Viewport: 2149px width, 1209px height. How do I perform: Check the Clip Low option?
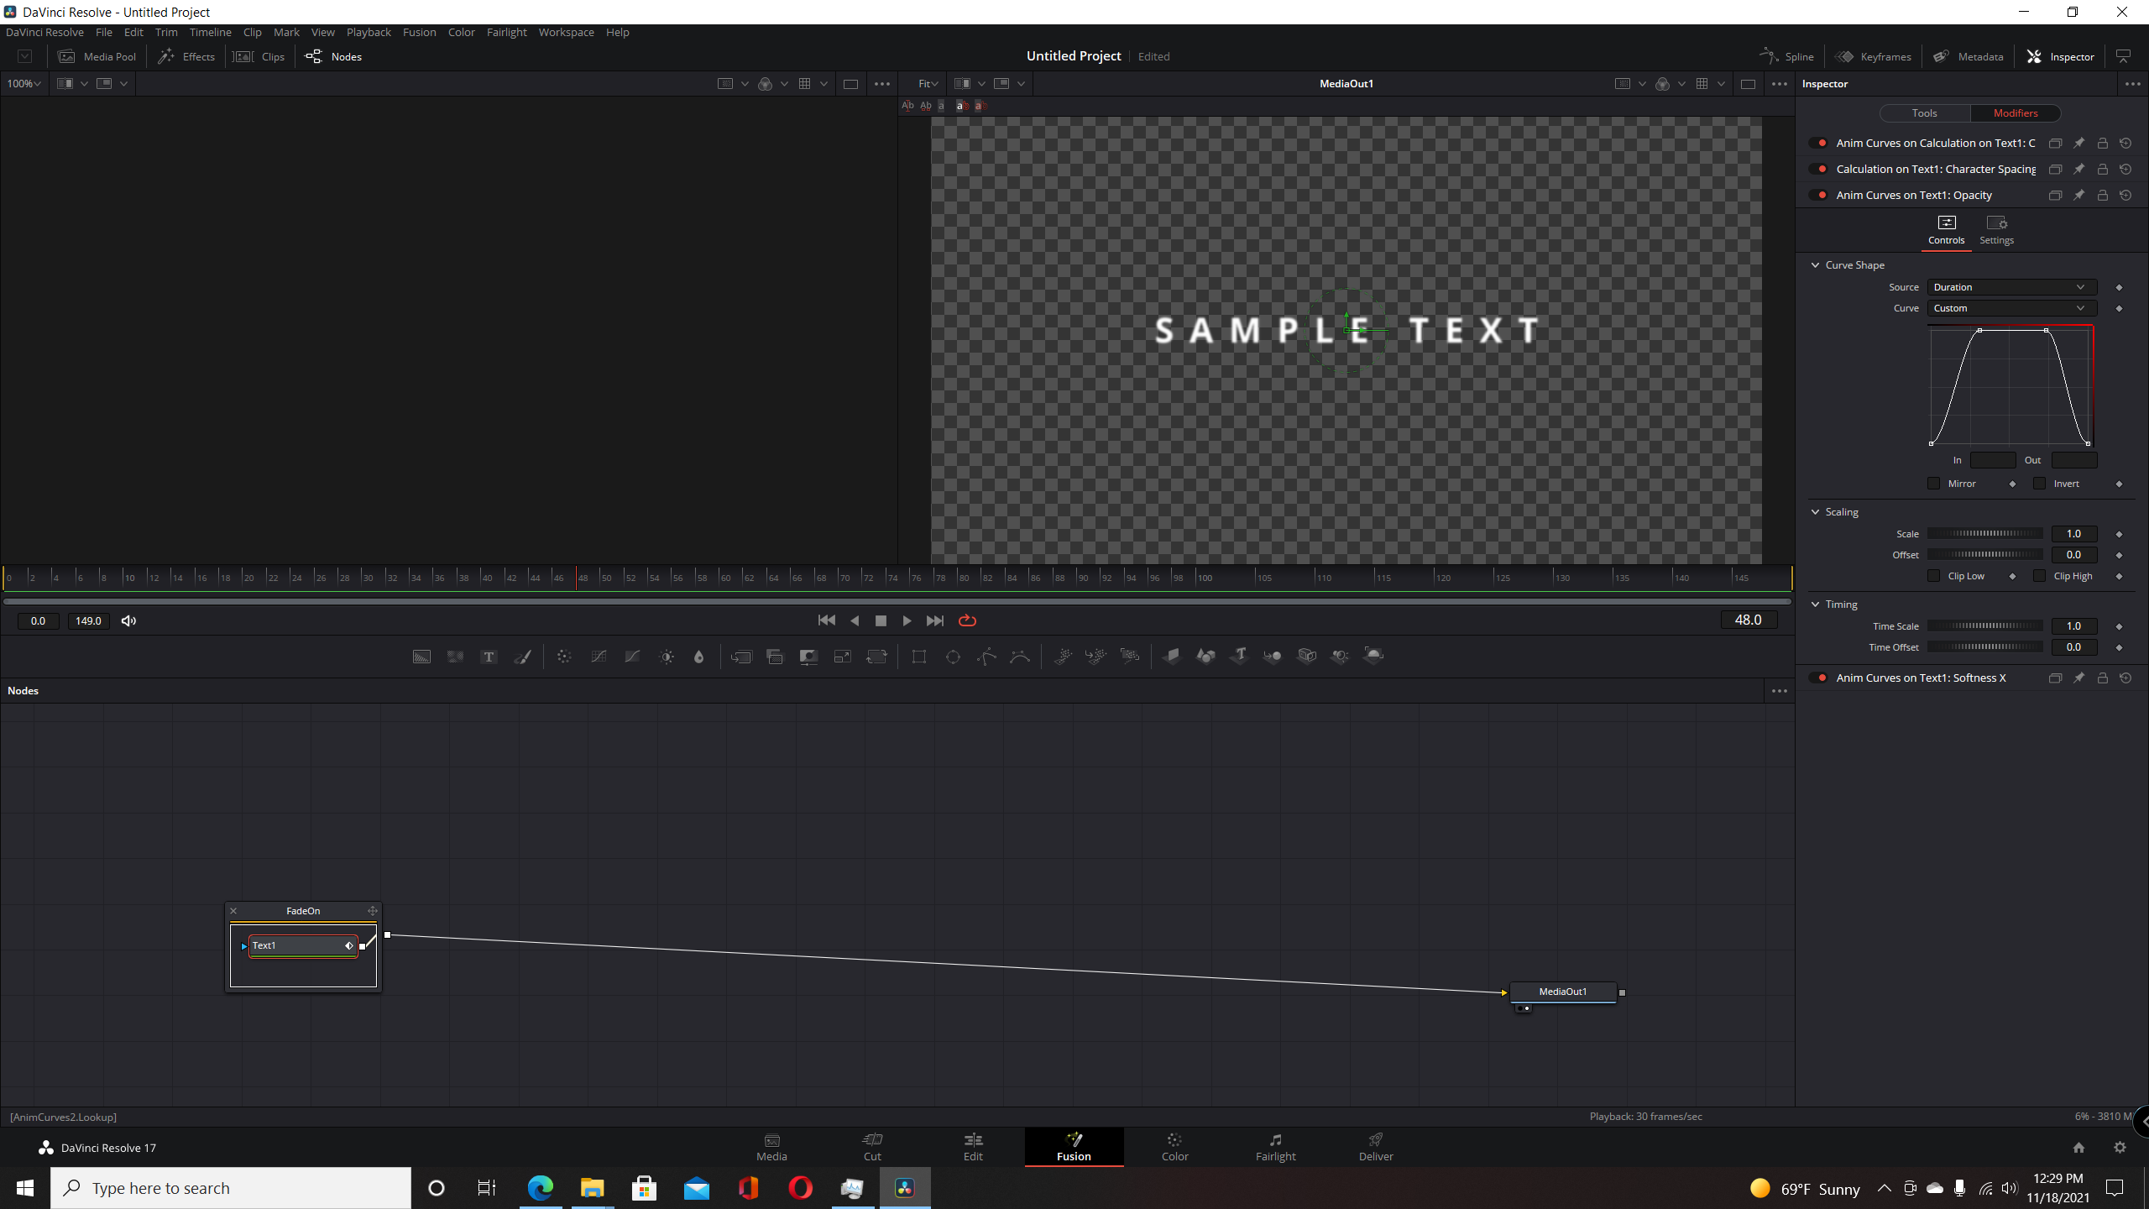pos(1934,576)
